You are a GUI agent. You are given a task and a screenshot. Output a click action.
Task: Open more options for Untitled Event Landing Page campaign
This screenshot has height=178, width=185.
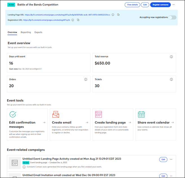pyautogui.click(x=171, y=159)
